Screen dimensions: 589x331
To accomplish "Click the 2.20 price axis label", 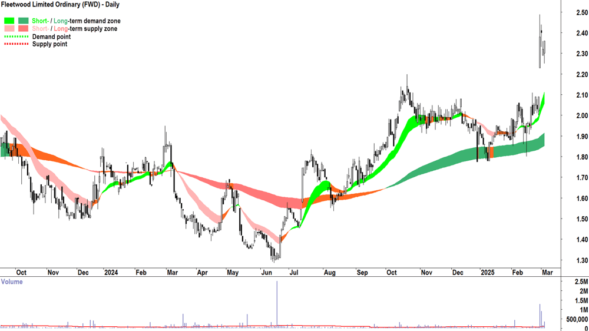I will (x=582, y=74).
